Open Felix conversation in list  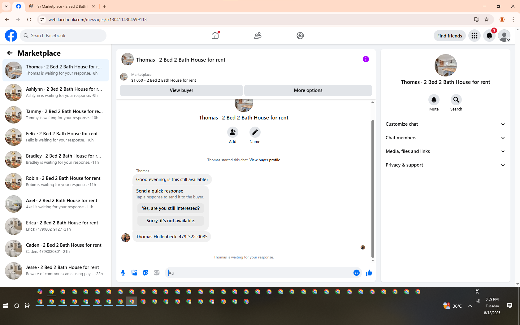[56, 137]
